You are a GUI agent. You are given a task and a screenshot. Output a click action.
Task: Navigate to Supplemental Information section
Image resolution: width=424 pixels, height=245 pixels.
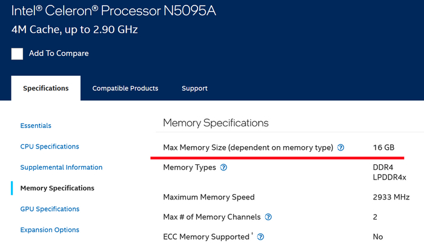[x=61, y=167]
